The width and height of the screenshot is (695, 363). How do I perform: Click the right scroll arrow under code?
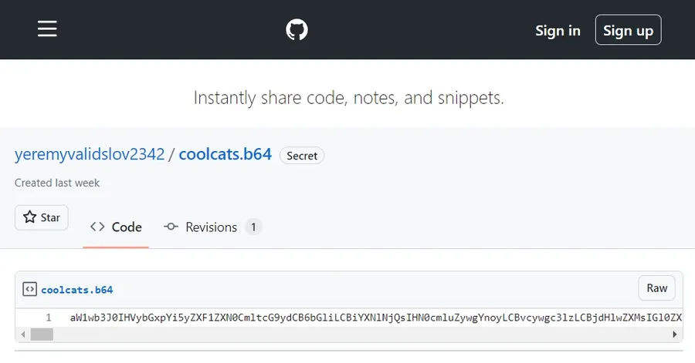click(x=675, y=334)
